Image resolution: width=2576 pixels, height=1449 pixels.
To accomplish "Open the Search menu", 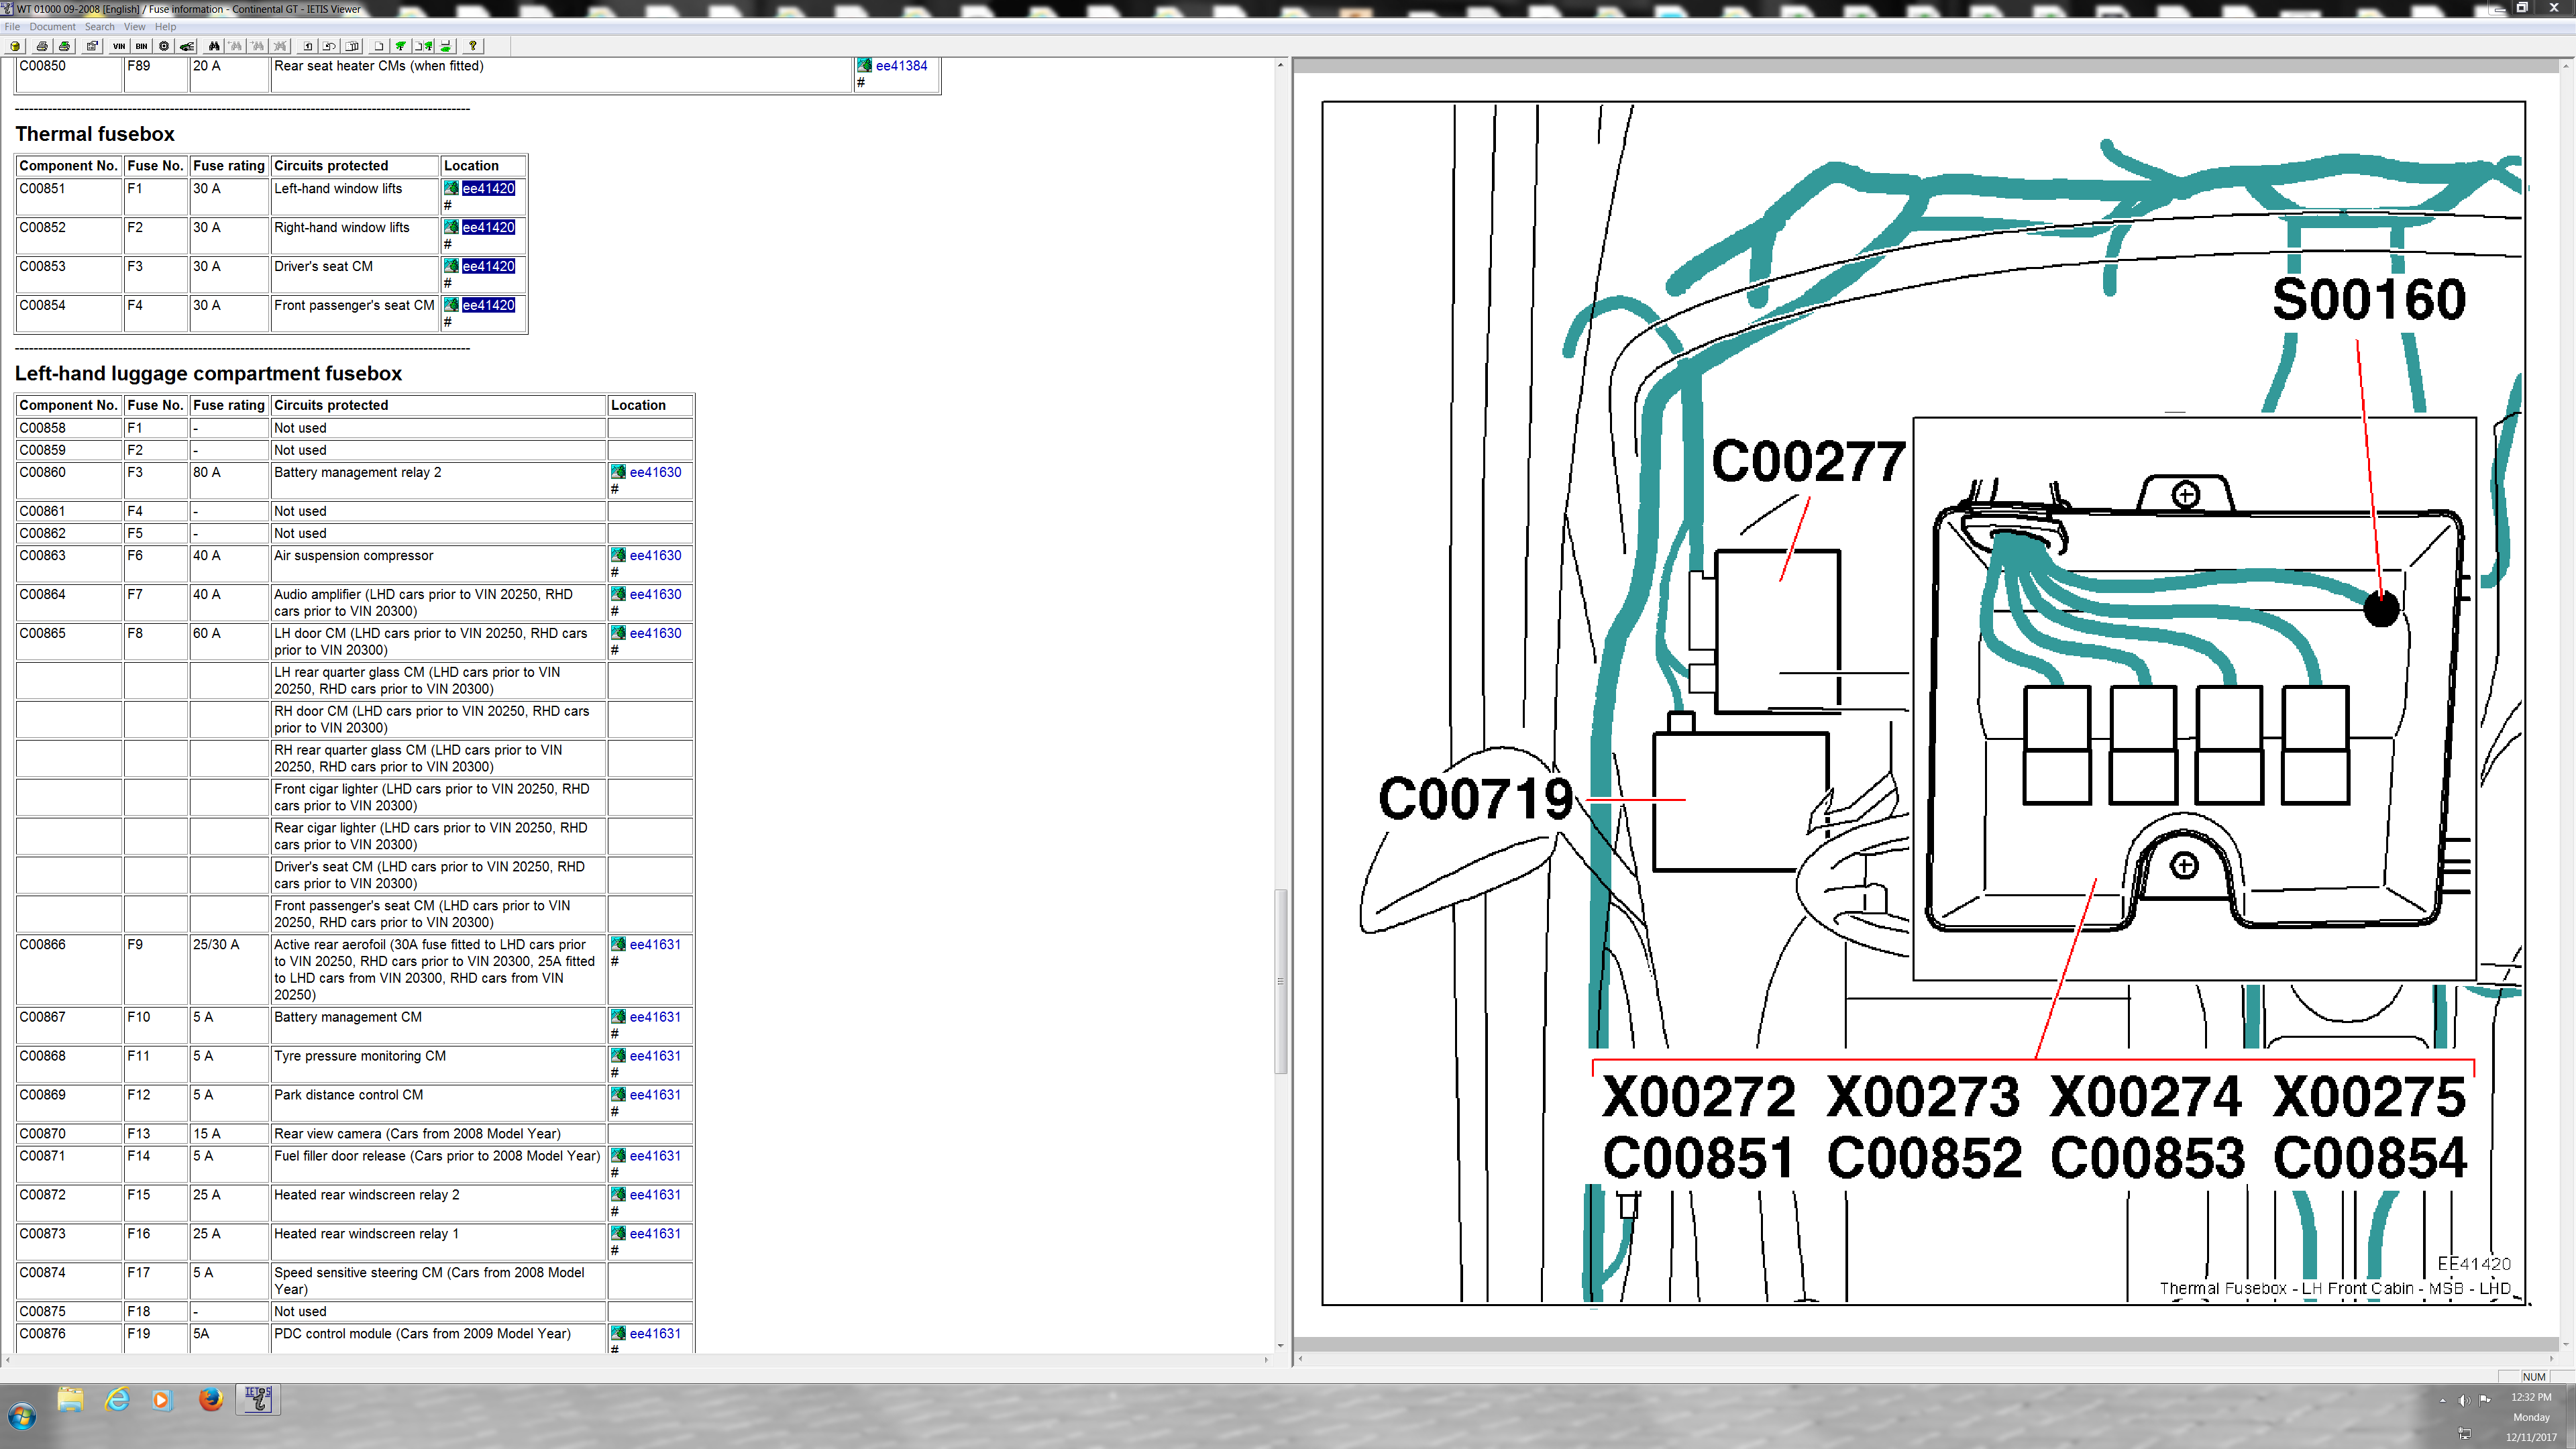I will (x=99, y=27).
